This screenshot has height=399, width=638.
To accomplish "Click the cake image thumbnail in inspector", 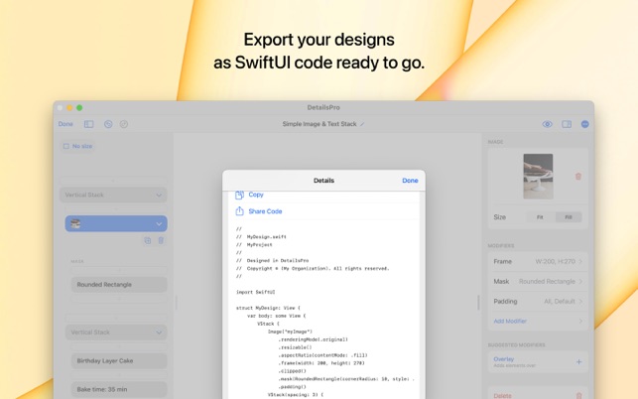I will pos(538,177).
